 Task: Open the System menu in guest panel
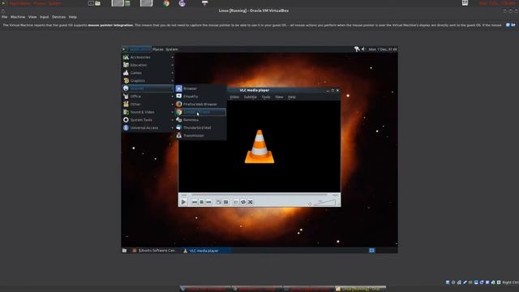pyautogui.click(x=172, y=49)
